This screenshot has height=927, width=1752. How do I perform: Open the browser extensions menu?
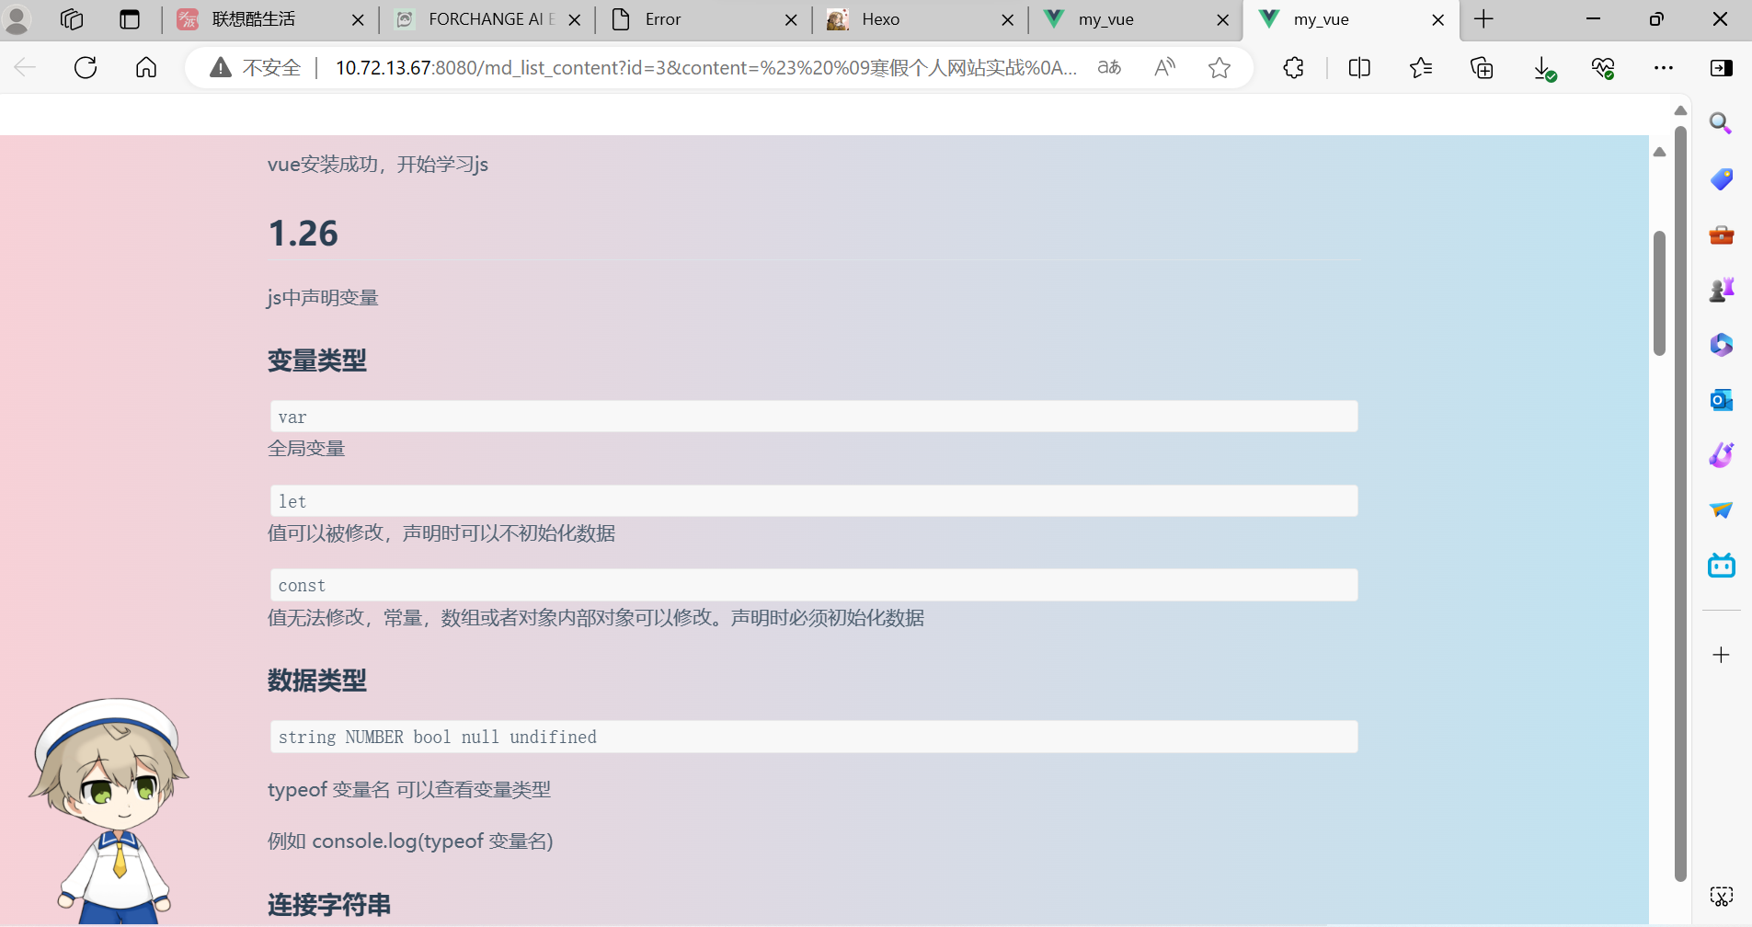point(1293,67)
